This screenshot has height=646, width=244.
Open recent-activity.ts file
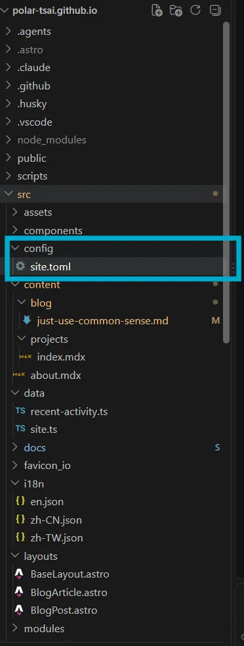69,411
